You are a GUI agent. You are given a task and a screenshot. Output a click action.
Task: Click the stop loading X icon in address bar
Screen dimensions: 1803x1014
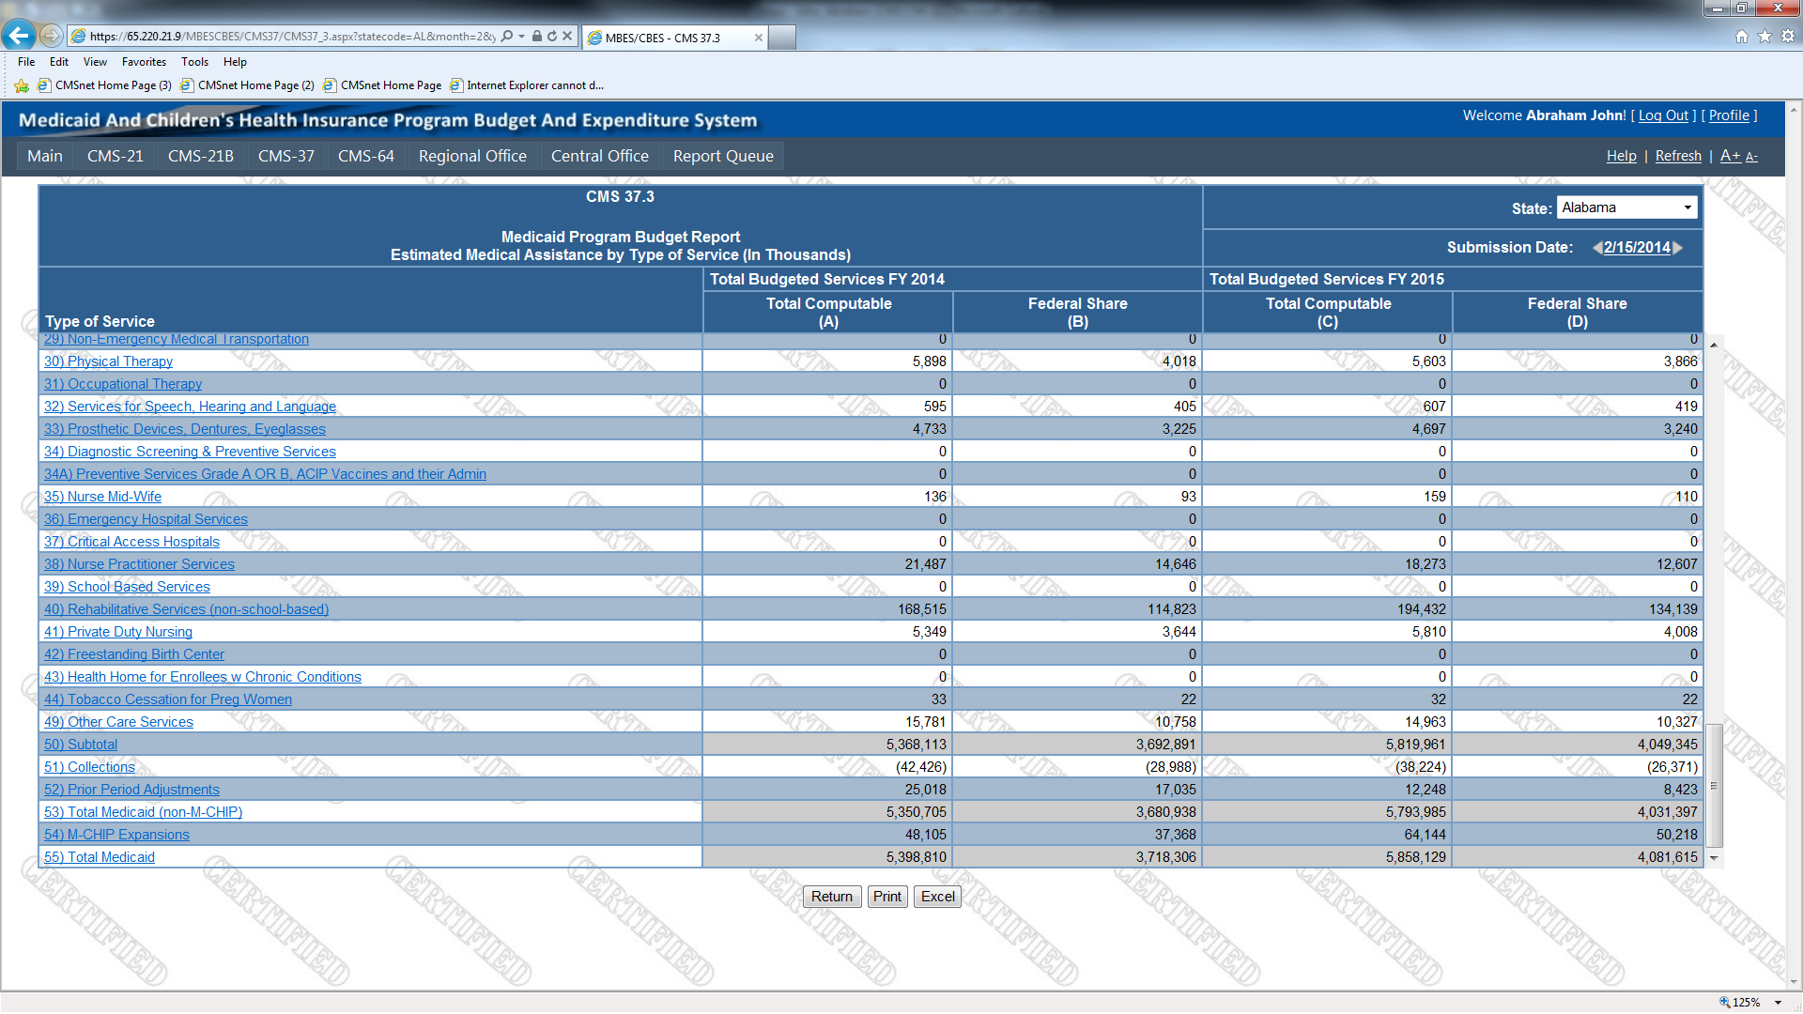(x=567, y=37)
